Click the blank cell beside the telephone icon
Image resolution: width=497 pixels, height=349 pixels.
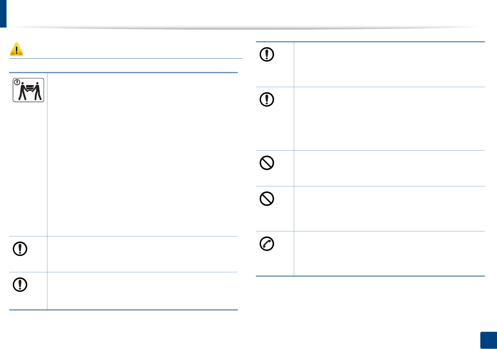click(389, 254)
